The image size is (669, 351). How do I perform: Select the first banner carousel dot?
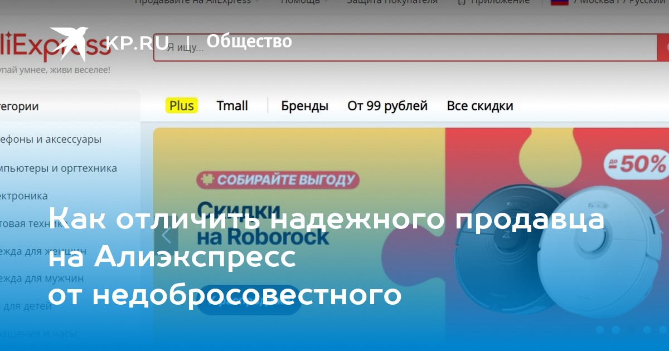(x=600, y=330)
